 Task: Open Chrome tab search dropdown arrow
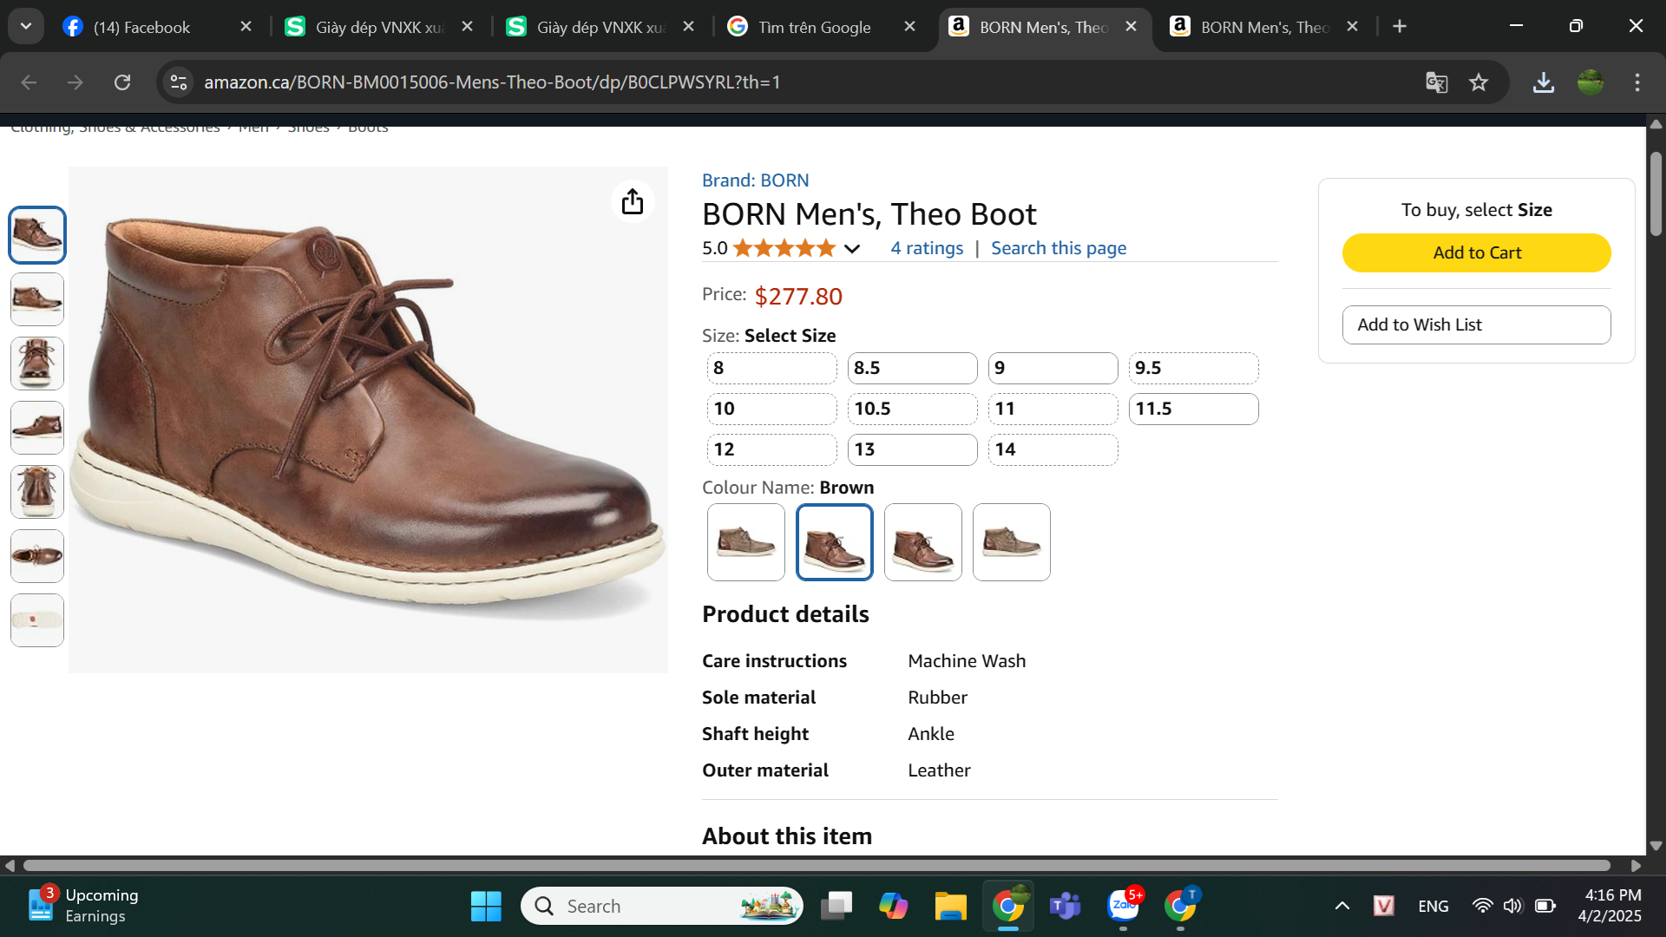[x=26, y=26]
